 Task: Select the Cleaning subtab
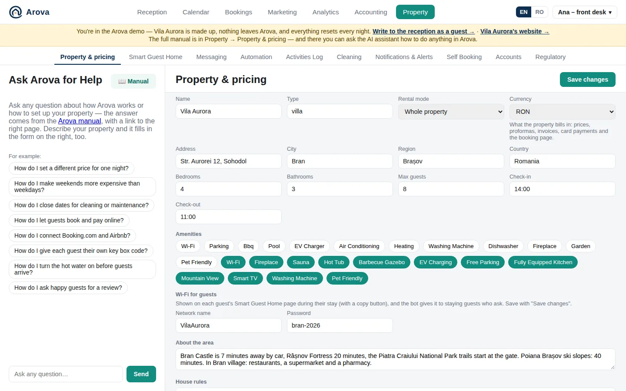[x=349, y=57]
